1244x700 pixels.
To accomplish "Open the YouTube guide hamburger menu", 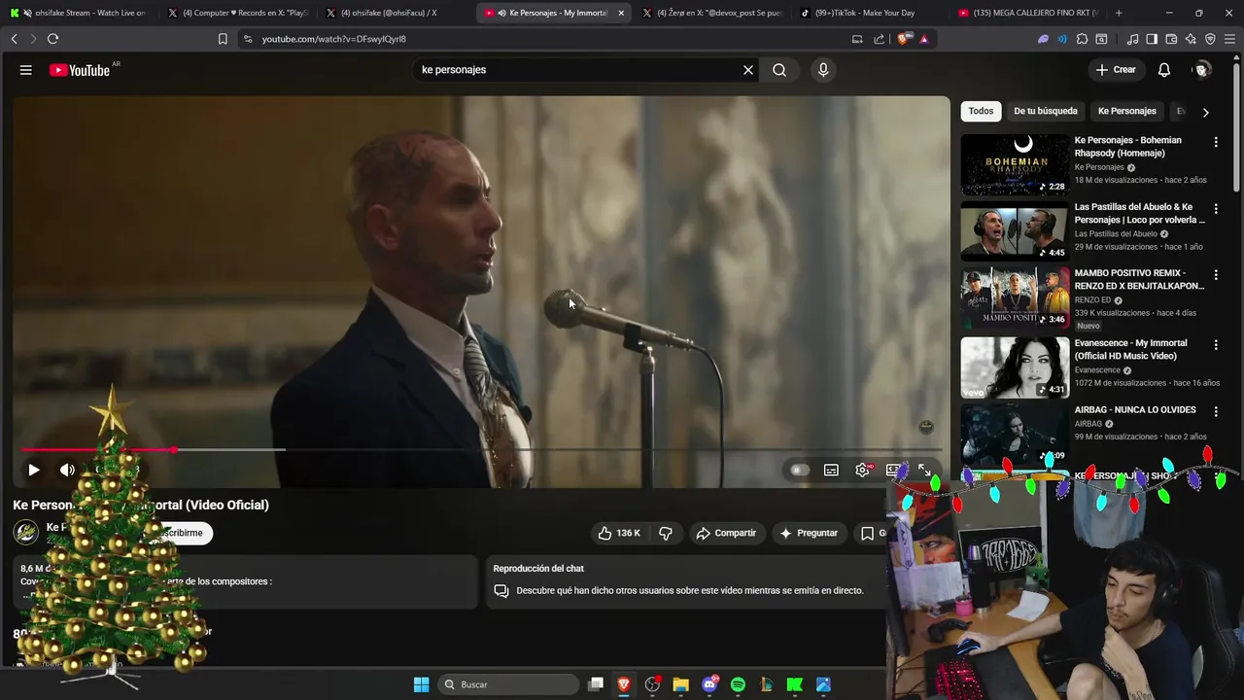I will [26, 70].
